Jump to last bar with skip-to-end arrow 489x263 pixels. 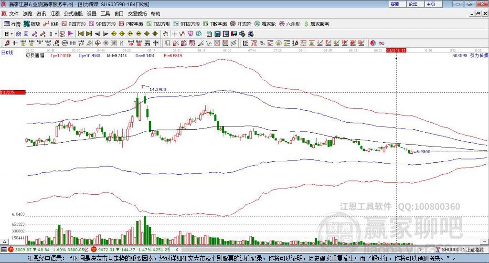[x=89, y=34]
